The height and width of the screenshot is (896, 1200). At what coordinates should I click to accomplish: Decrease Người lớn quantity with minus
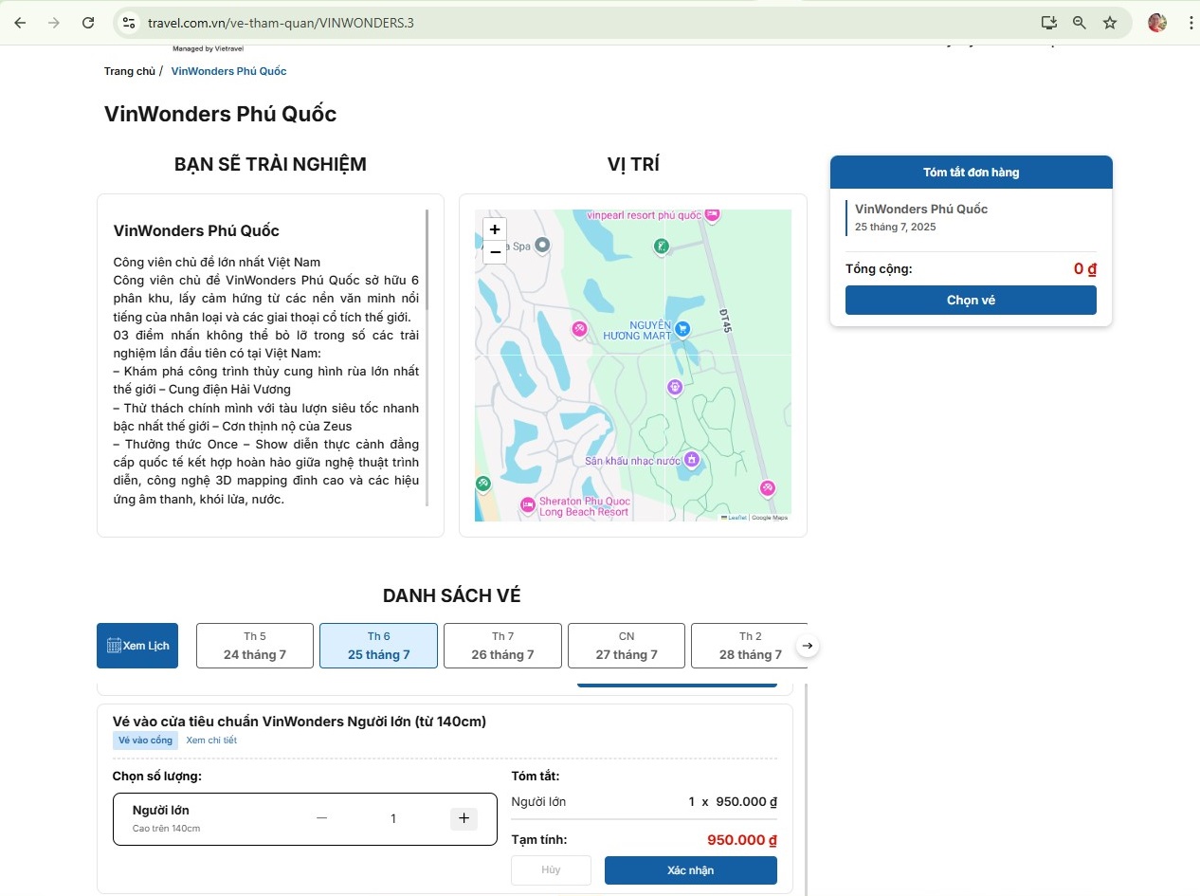click(322, 818)
